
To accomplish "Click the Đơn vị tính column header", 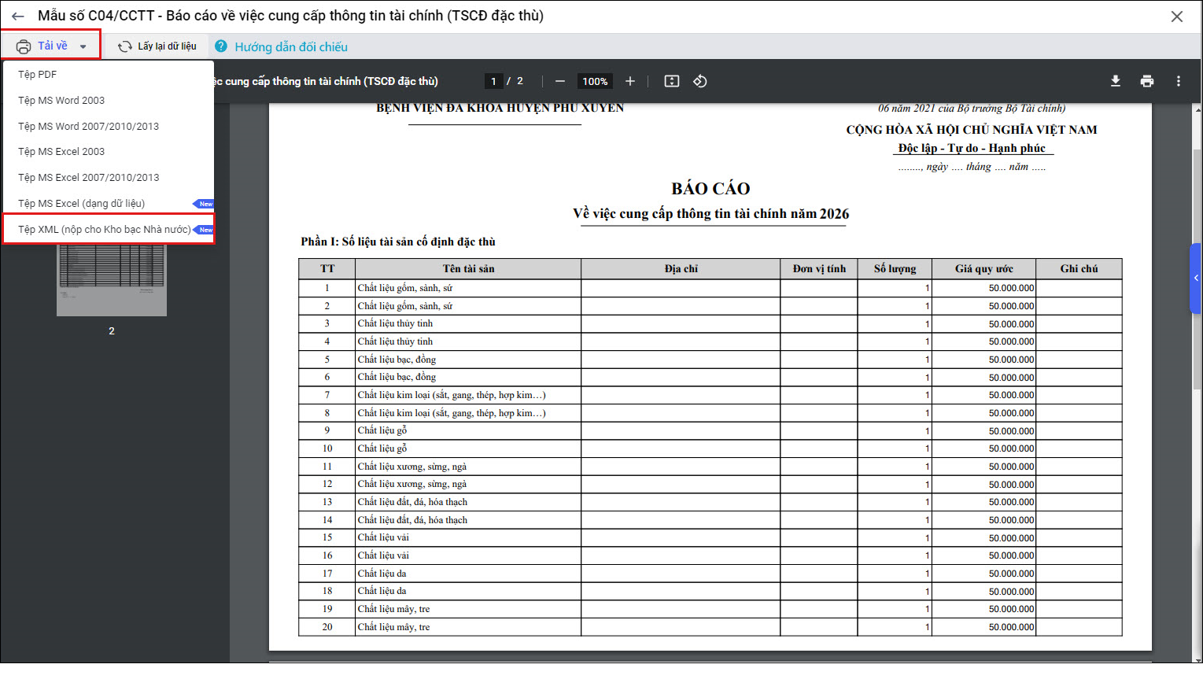I will (819, 269).
